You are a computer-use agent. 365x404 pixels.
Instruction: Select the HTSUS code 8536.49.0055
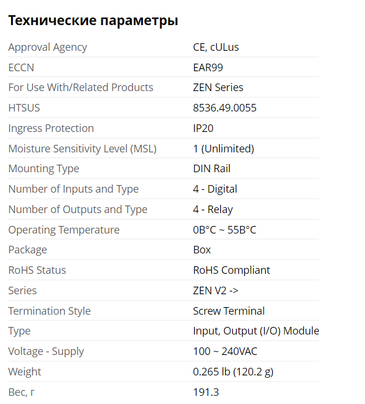pyautogui.click(x=224, y=108)
